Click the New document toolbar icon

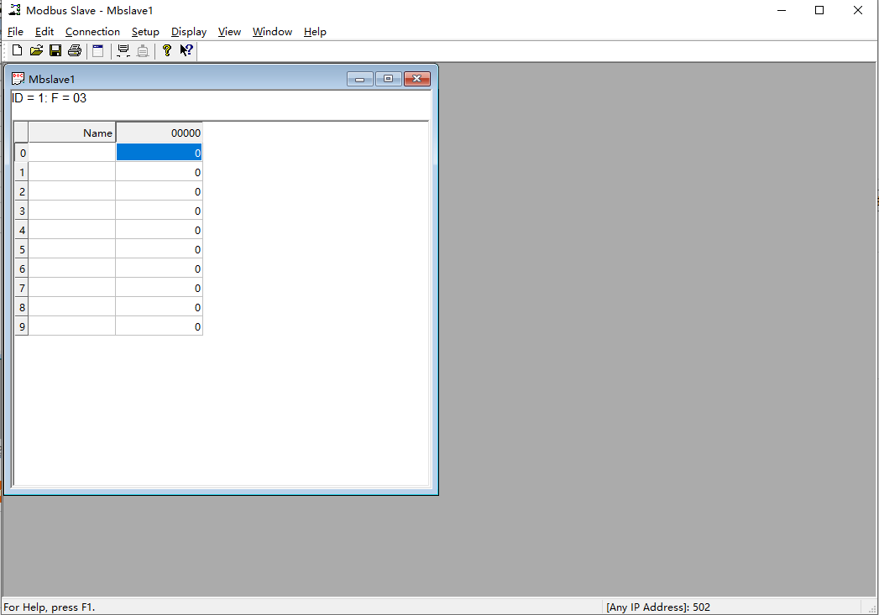coord(17,50)
